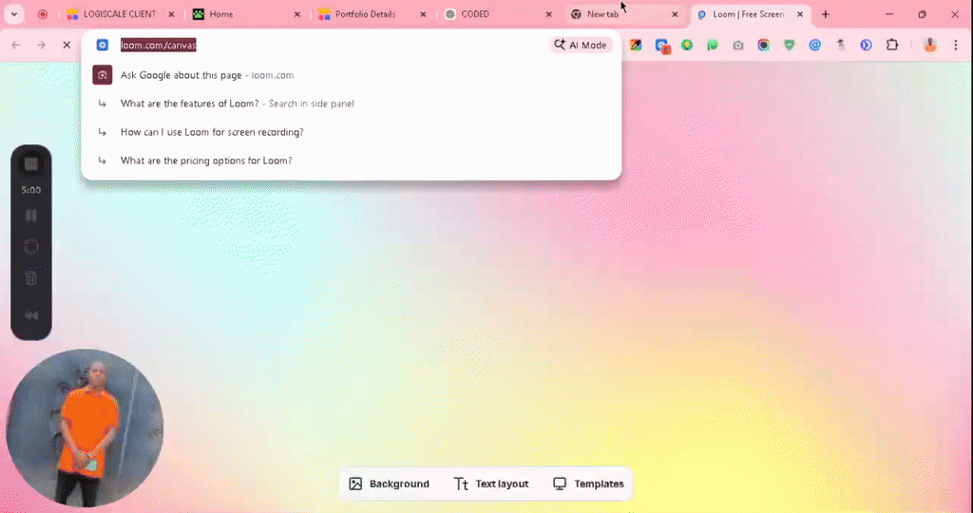Open the blue circular play extension
The height and width of the screenshot is (513, 973).
pos(867,45)
